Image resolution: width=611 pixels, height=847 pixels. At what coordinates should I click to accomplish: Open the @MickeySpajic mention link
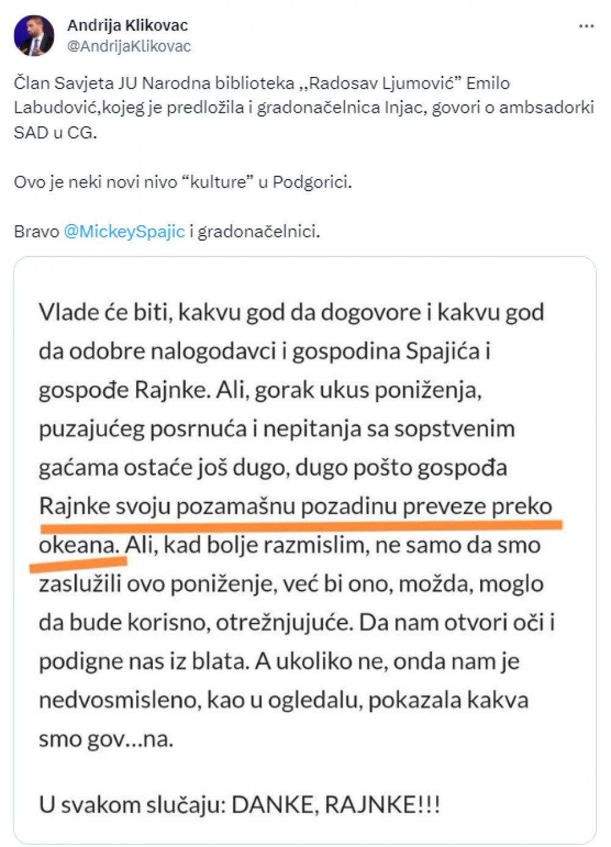(124, 232)
